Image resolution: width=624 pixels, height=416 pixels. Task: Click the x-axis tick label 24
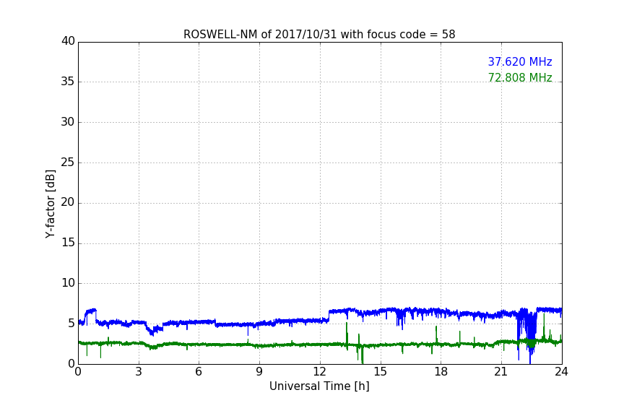point(561,372)
